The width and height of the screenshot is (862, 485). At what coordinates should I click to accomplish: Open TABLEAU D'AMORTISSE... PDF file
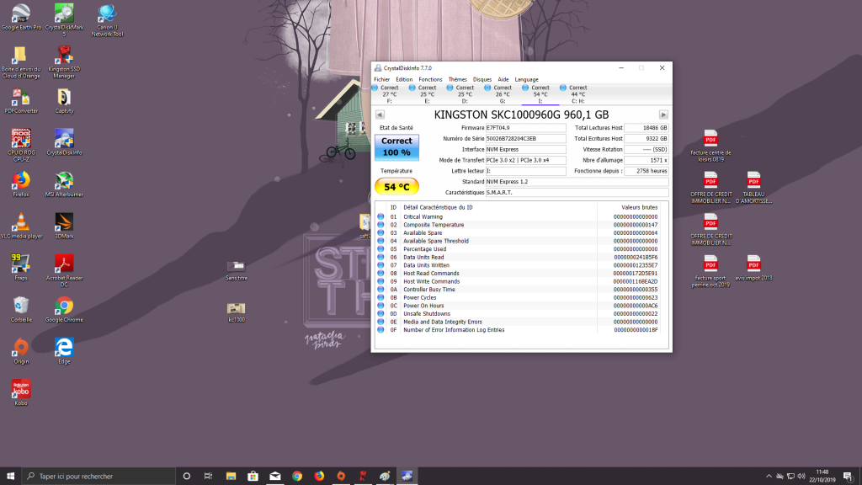pyautogui.click(x=753, y=187)
